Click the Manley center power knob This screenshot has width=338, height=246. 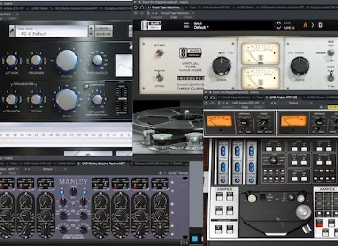(73, 191)
